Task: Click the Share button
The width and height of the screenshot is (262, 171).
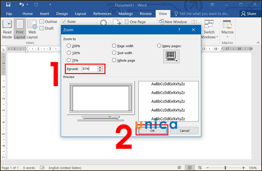Action: click(x=249, y=14)
